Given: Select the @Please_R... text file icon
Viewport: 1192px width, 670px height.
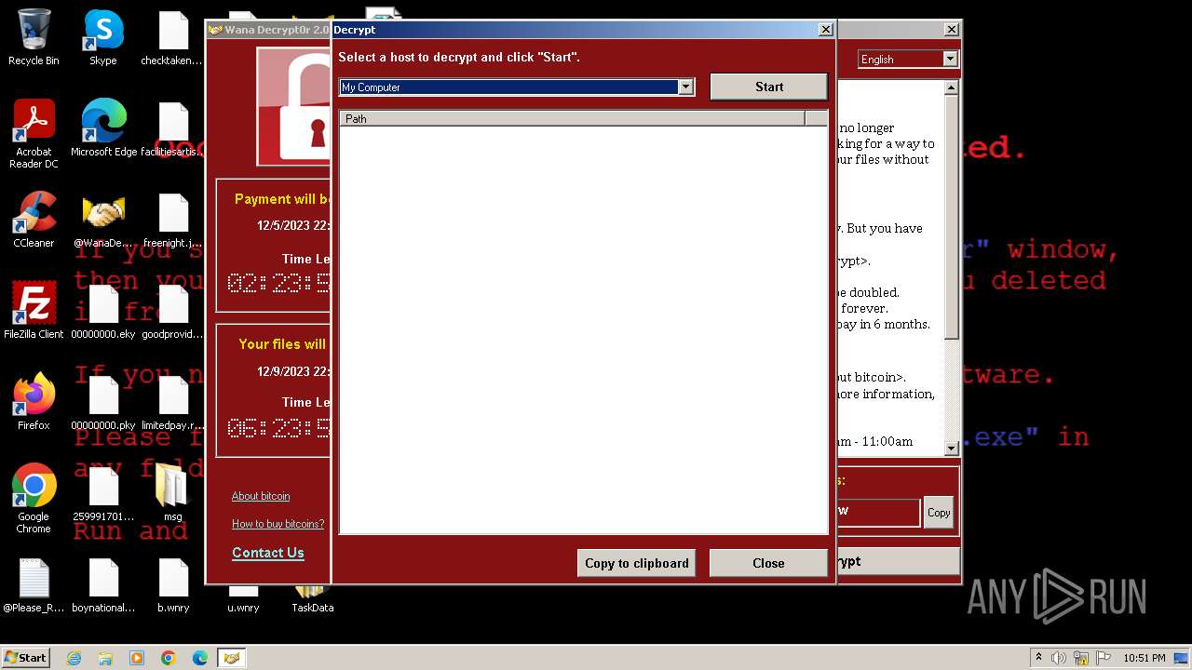Looking at the screenshot, I should pyautogui.click(x=34, y=584).
